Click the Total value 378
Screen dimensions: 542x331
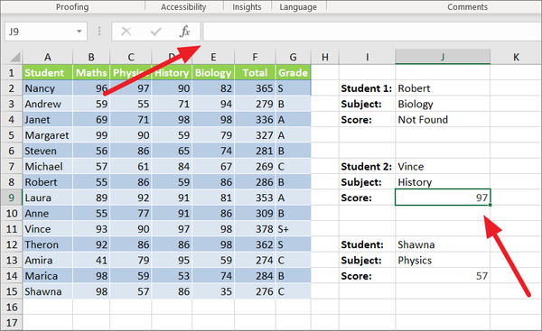pos(255,229)
